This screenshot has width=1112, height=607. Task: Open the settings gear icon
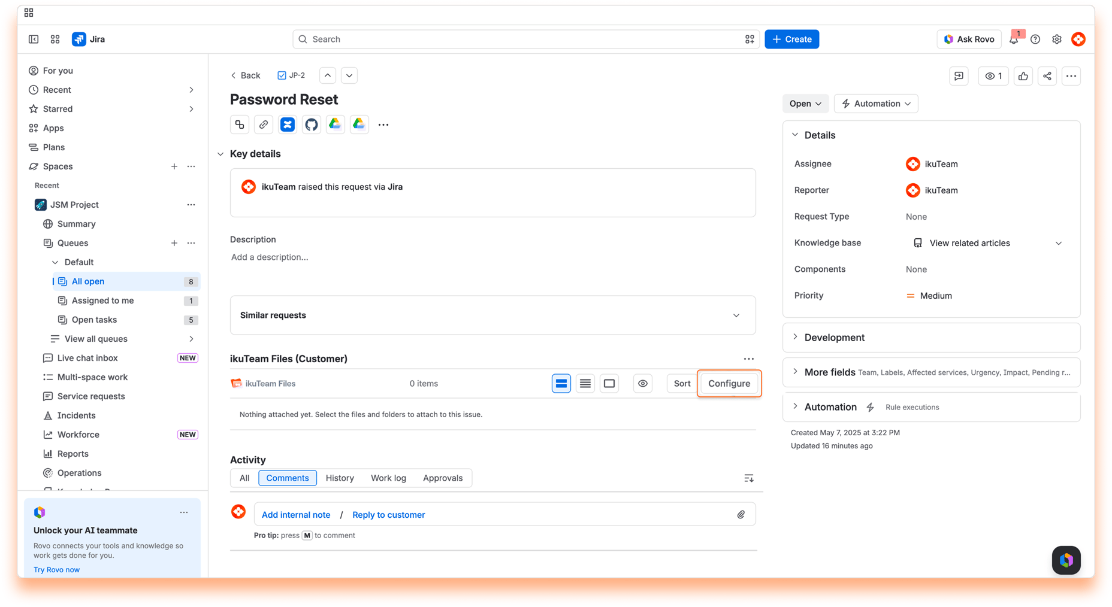(x=1057, y=40)
